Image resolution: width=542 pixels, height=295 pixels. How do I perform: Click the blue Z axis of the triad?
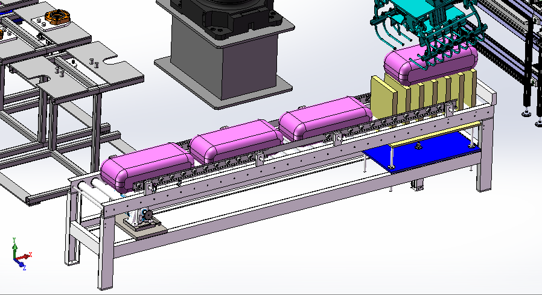[x=21, y=264]
